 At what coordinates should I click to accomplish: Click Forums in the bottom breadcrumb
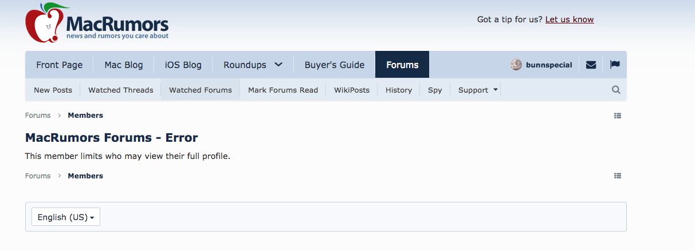click(38, 176)
